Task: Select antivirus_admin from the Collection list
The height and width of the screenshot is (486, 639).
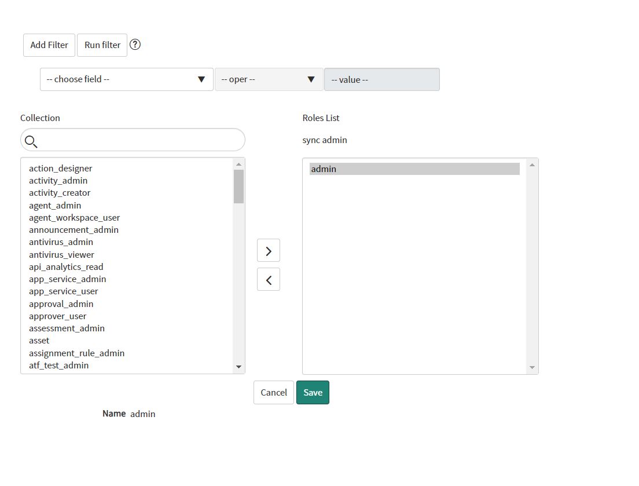Action: pyautogui.click(x=61, y=242)
